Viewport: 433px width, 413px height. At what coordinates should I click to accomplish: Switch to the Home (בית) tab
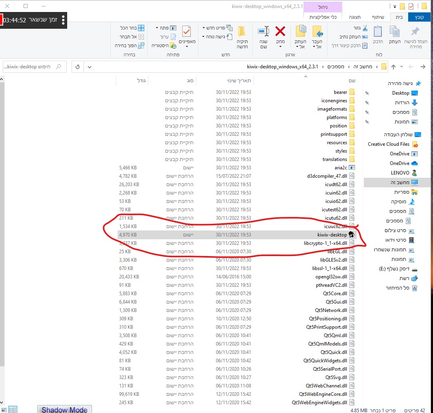click(x=399, y=17)
